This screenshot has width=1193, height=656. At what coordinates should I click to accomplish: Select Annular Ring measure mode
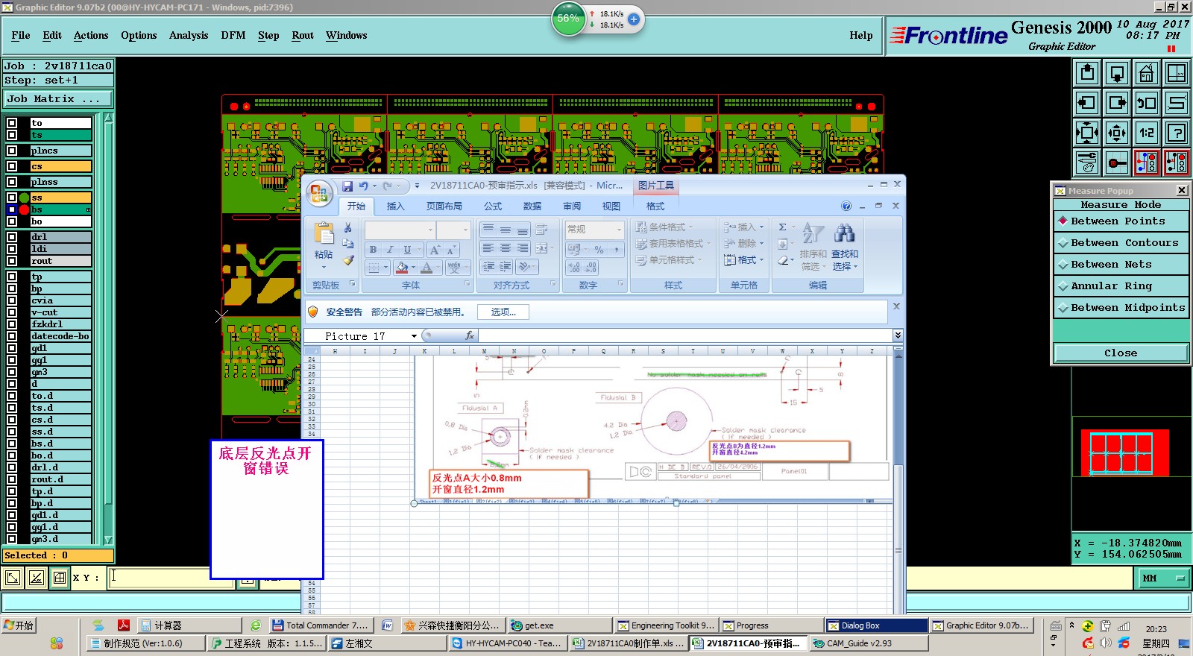[1121, 286]
